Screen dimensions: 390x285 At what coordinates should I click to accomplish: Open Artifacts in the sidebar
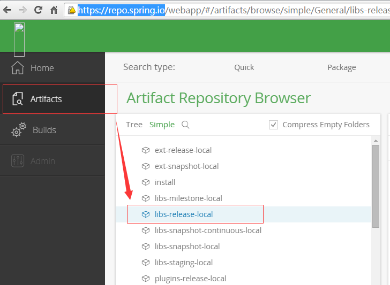[52, 99]
